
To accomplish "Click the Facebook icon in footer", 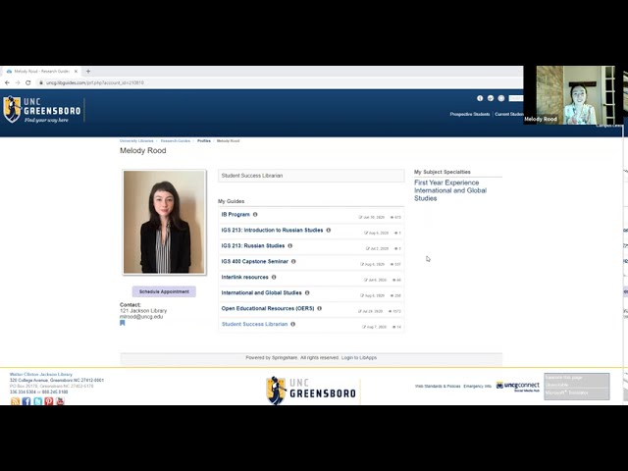I will point(26,401).
